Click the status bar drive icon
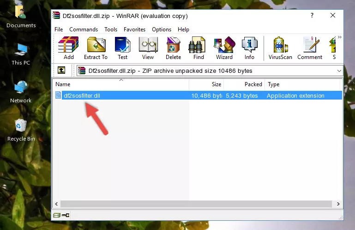 click(x=57, y=215)
